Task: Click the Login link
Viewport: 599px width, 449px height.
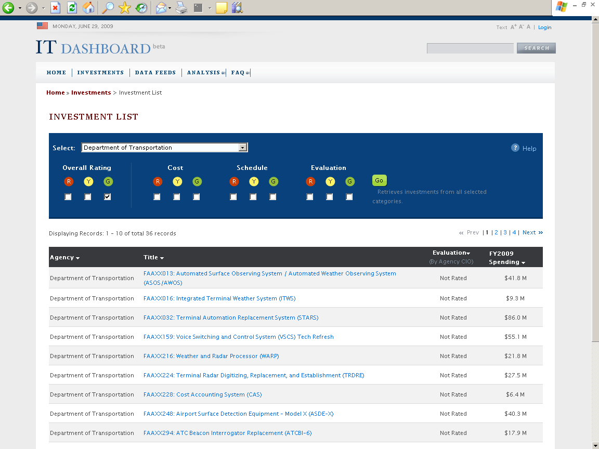Action: point(544,28)
